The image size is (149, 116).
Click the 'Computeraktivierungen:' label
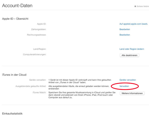coord(35,54)
